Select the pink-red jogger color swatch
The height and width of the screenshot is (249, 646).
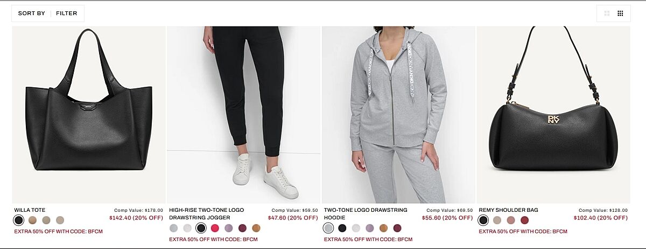[215, 228]
